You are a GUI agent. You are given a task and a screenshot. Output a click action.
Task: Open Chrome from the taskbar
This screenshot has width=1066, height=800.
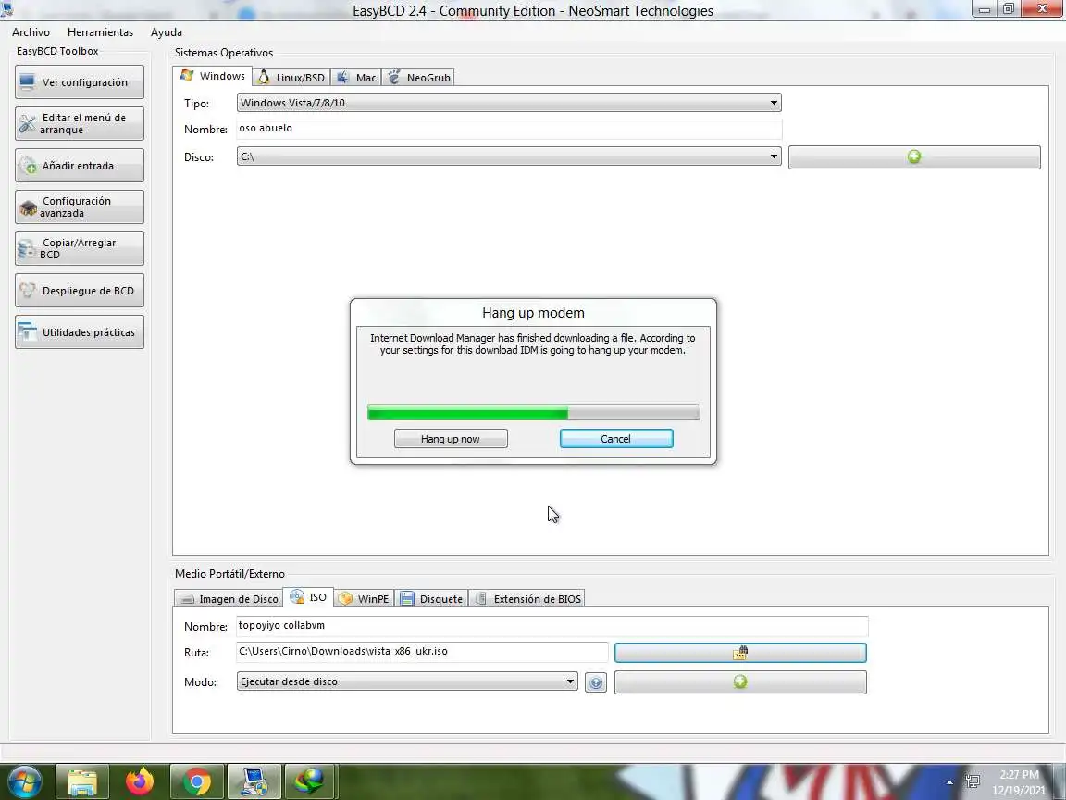[196, 781]
